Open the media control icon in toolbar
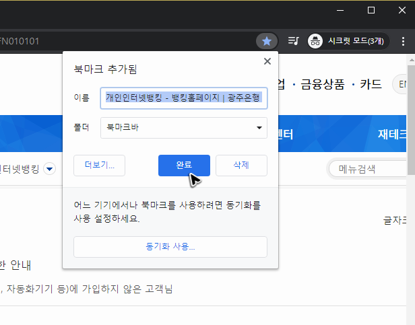 293,41
